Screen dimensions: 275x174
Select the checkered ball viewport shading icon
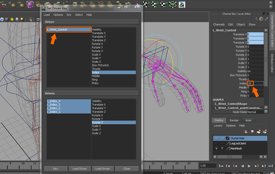coord(7,19)
